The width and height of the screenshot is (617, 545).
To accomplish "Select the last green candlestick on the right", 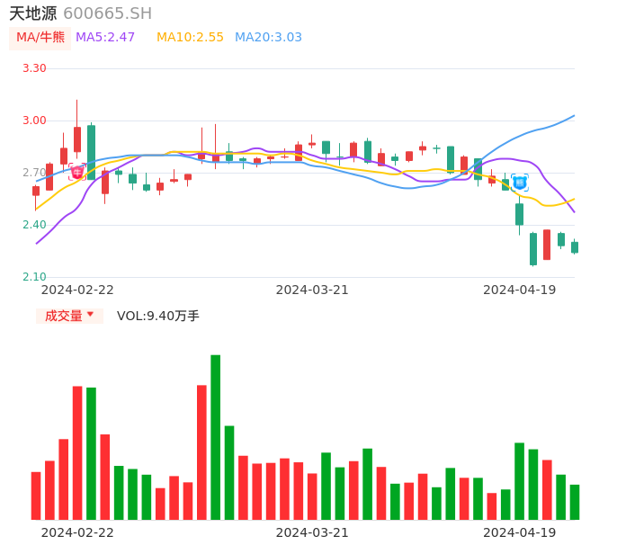I will pos(575,246).
